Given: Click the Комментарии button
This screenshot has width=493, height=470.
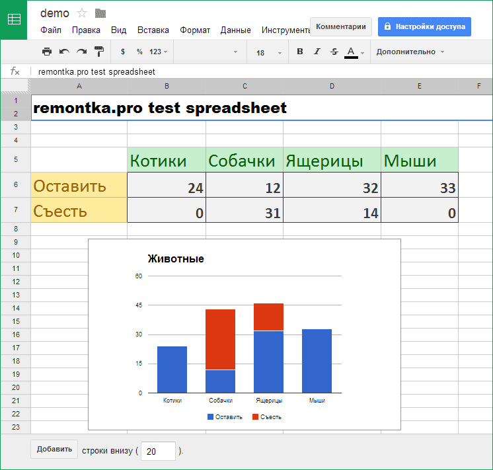Looking at the screenshot, I should click(341, 26).
